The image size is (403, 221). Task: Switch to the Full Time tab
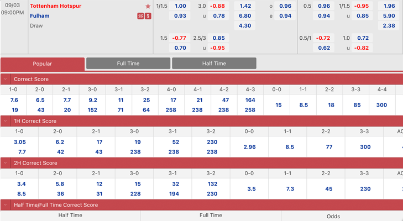click(128, 64)
